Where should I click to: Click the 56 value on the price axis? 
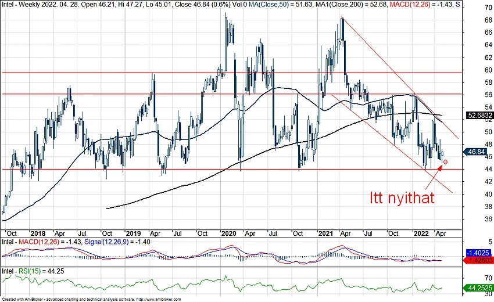pyautogui.click(x=488, y=95)
